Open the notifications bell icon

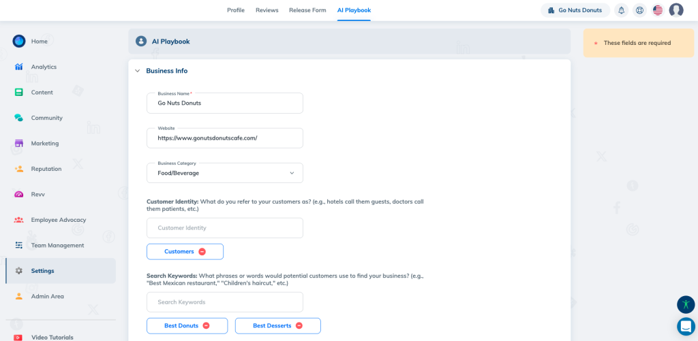(621, 10)
